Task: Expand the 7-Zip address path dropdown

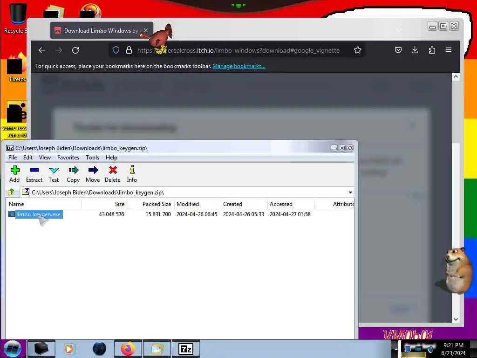Action: 350,193
